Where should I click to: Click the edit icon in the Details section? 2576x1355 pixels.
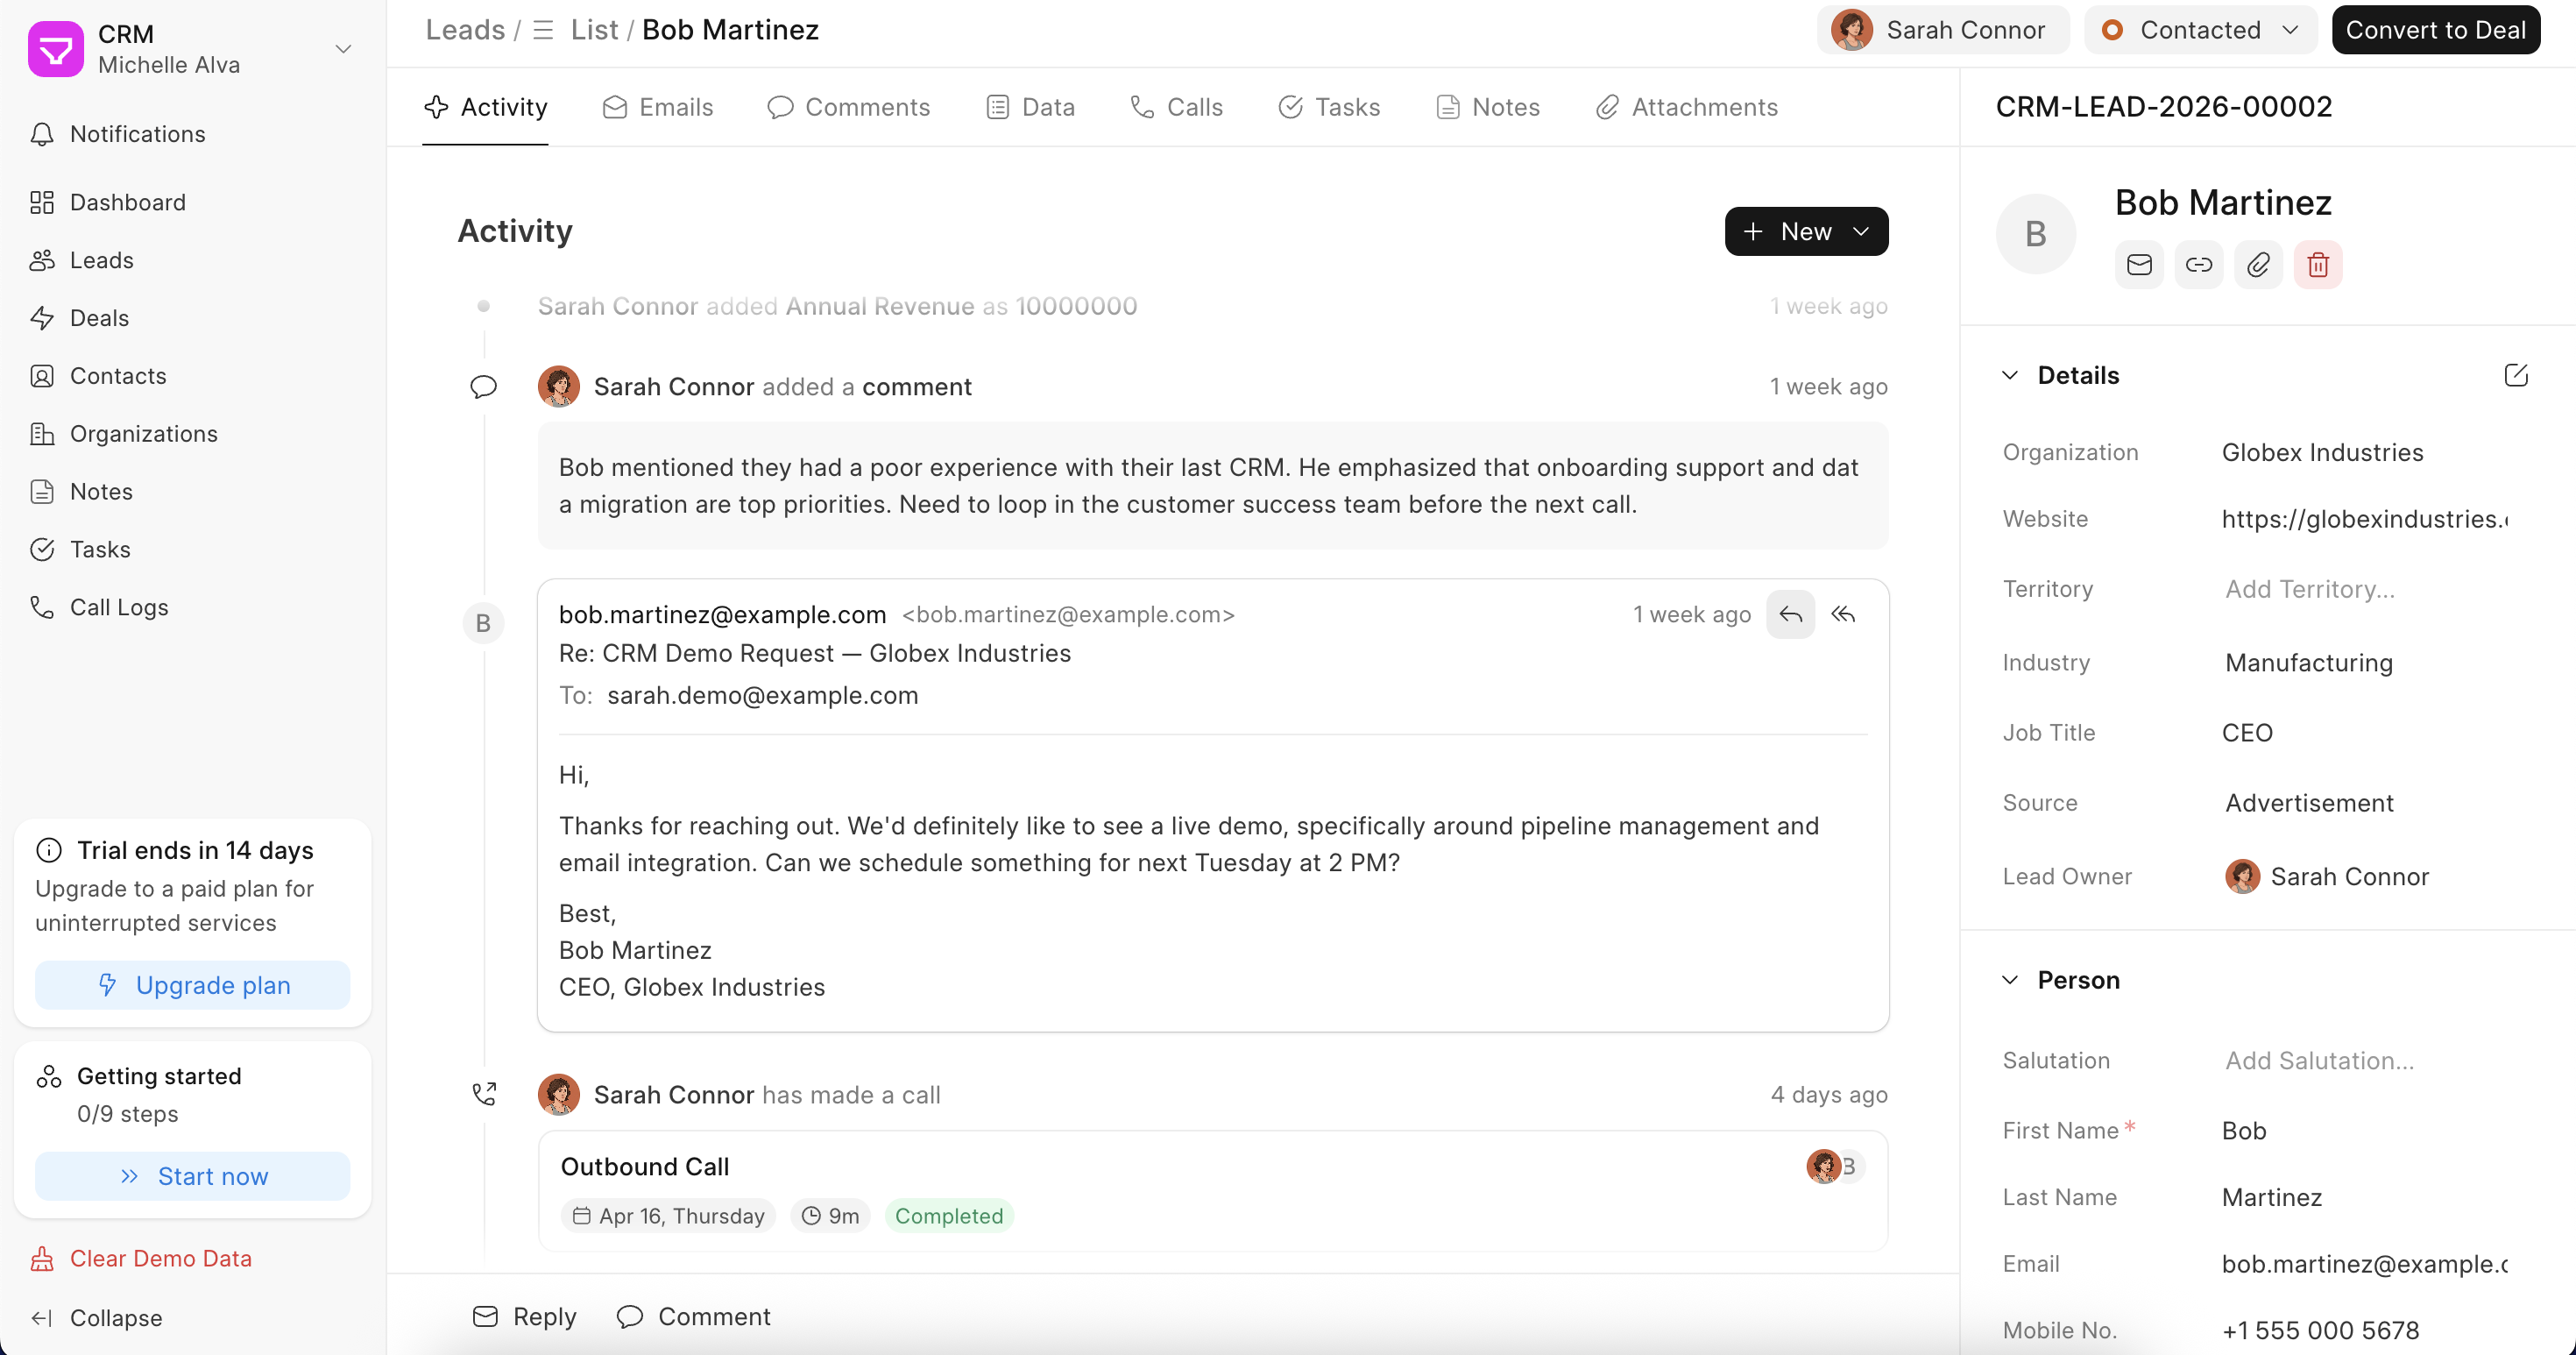[2516, 375]
